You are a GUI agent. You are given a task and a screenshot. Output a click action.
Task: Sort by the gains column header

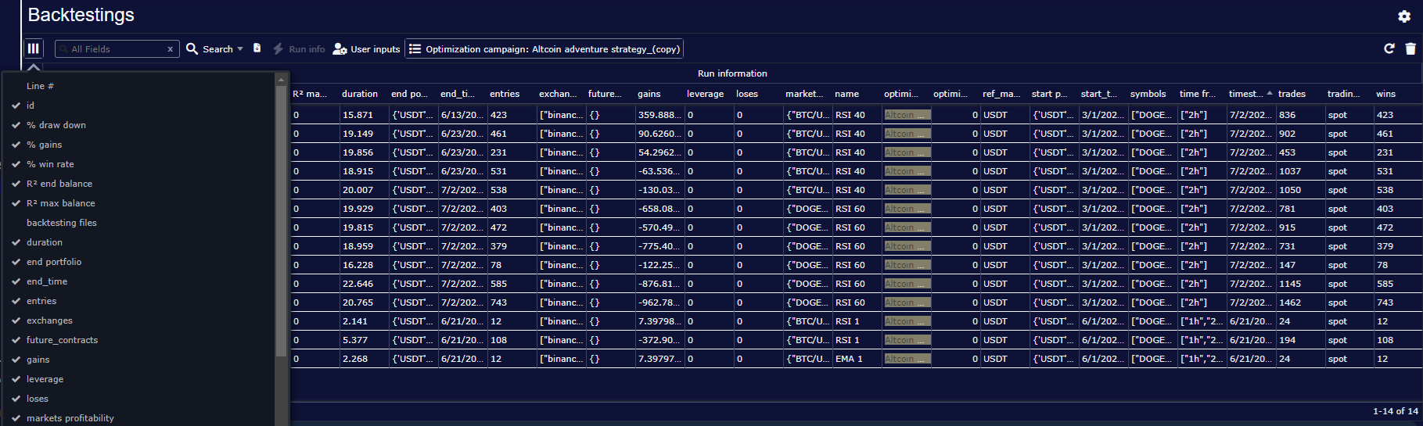point(649,94)
